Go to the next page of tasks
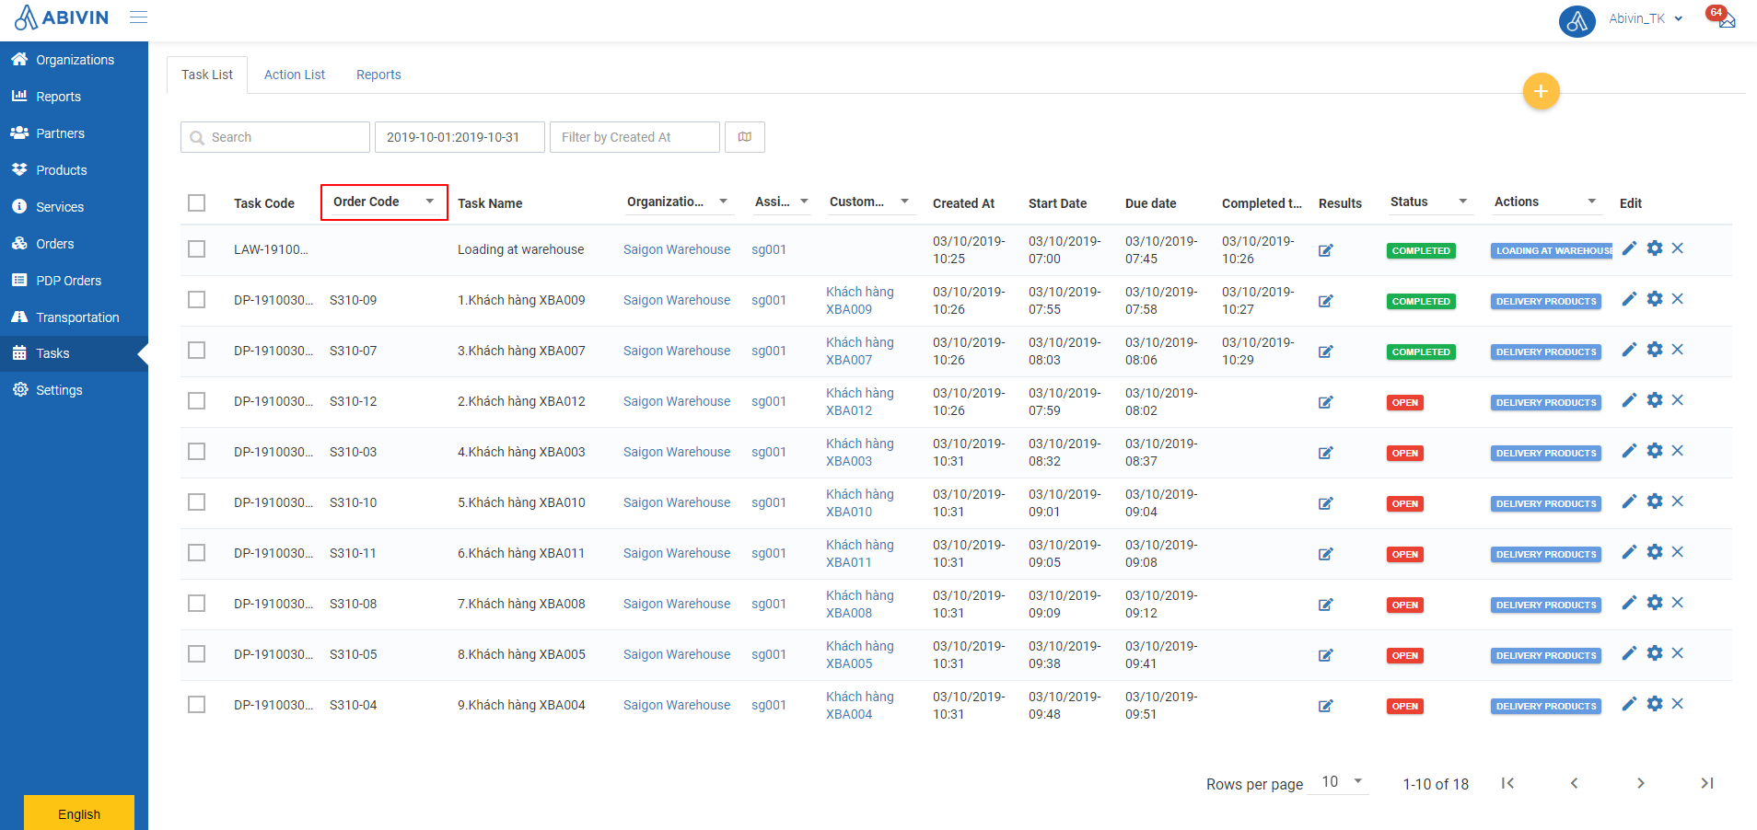This screenshot has height=830, width=1757. [x=1640, y=783]
